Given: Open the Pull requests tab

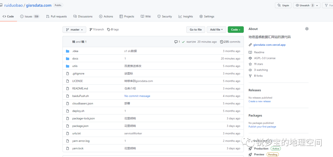Looking at the screenshot, I should coord(56,16).
